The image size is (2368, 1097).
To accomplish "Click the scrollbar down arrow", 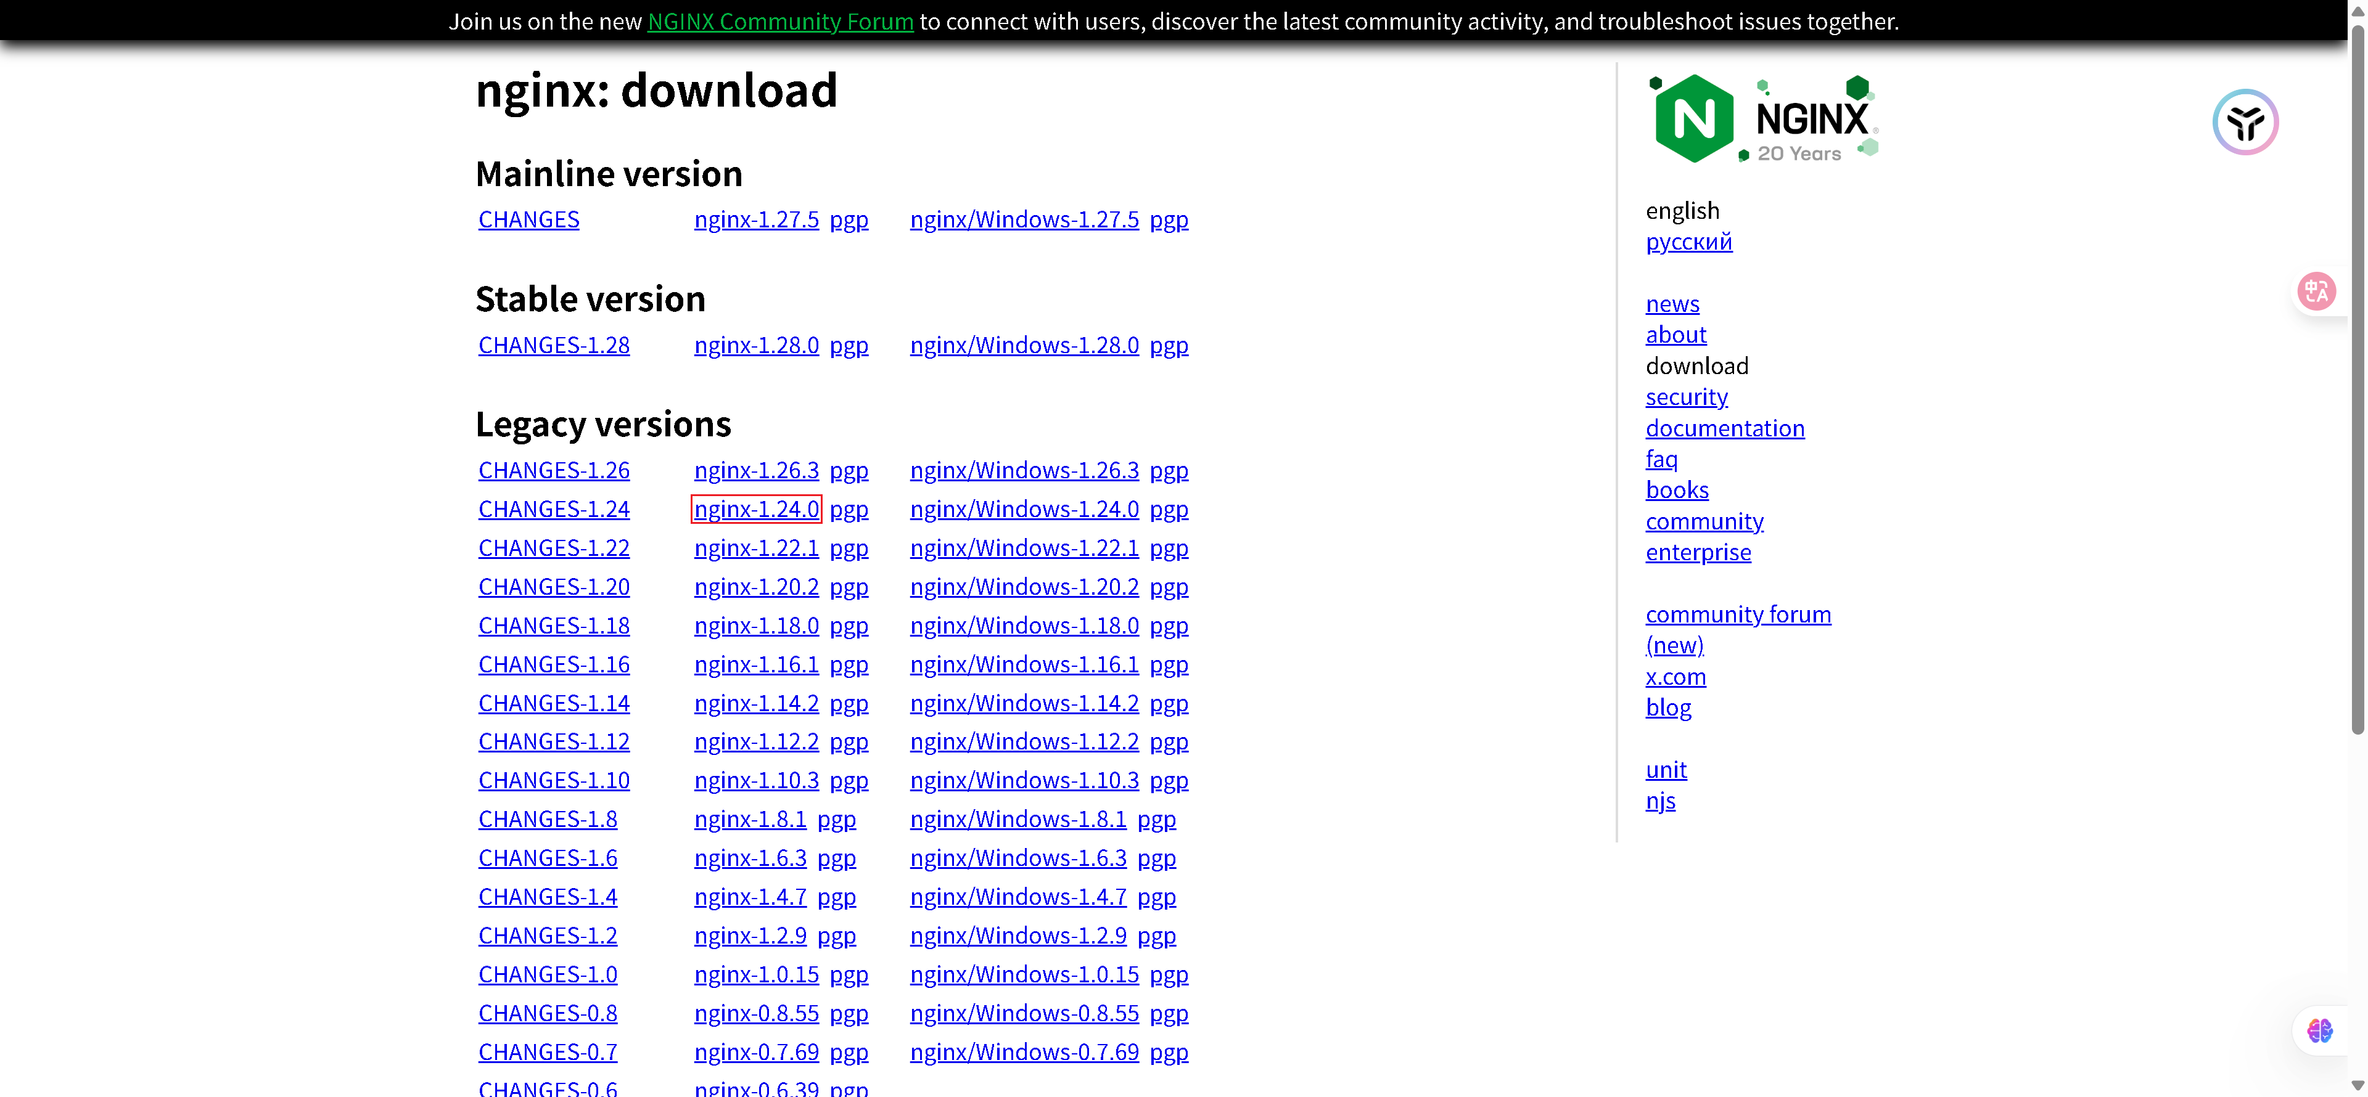I will coord(2357,1086).
